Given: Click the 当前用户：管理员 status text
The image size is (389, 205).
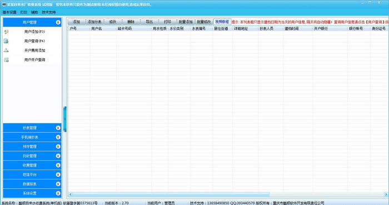Looking at the screenshot, I should [161, 203].
